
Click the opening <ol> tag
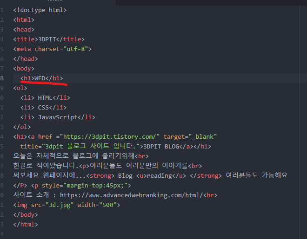(x=20, y=88)
